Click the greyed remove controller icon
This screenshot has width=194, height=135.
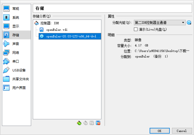tap(85, 123)
